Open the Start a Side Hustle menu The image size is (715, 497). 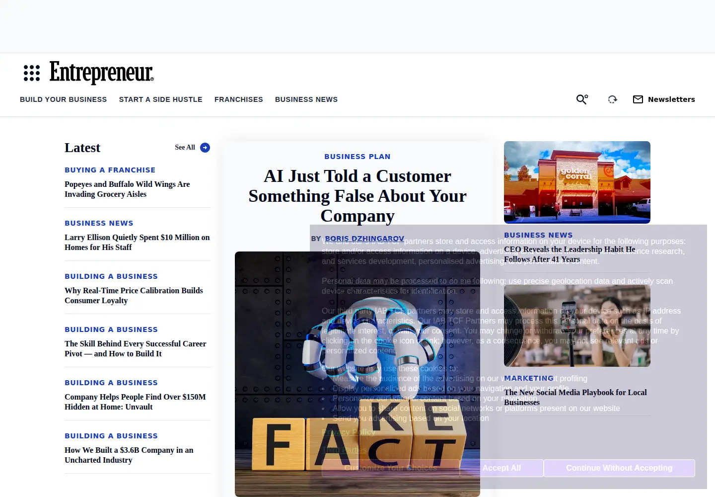click(x=161, y=99)
